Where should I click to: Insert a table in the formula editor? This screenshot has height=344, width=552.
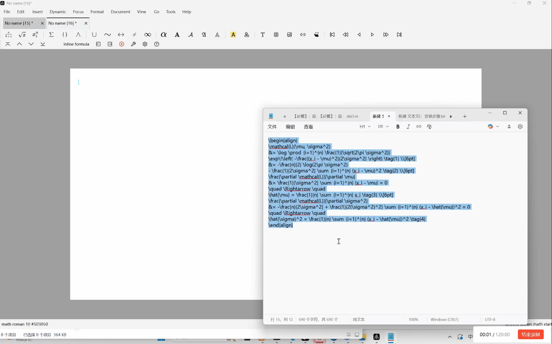point(276,35)
